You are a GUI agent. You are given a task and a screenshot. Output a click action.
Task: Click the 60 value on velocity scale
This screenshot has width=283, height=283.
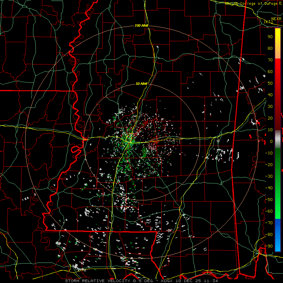tap(270, 71)
